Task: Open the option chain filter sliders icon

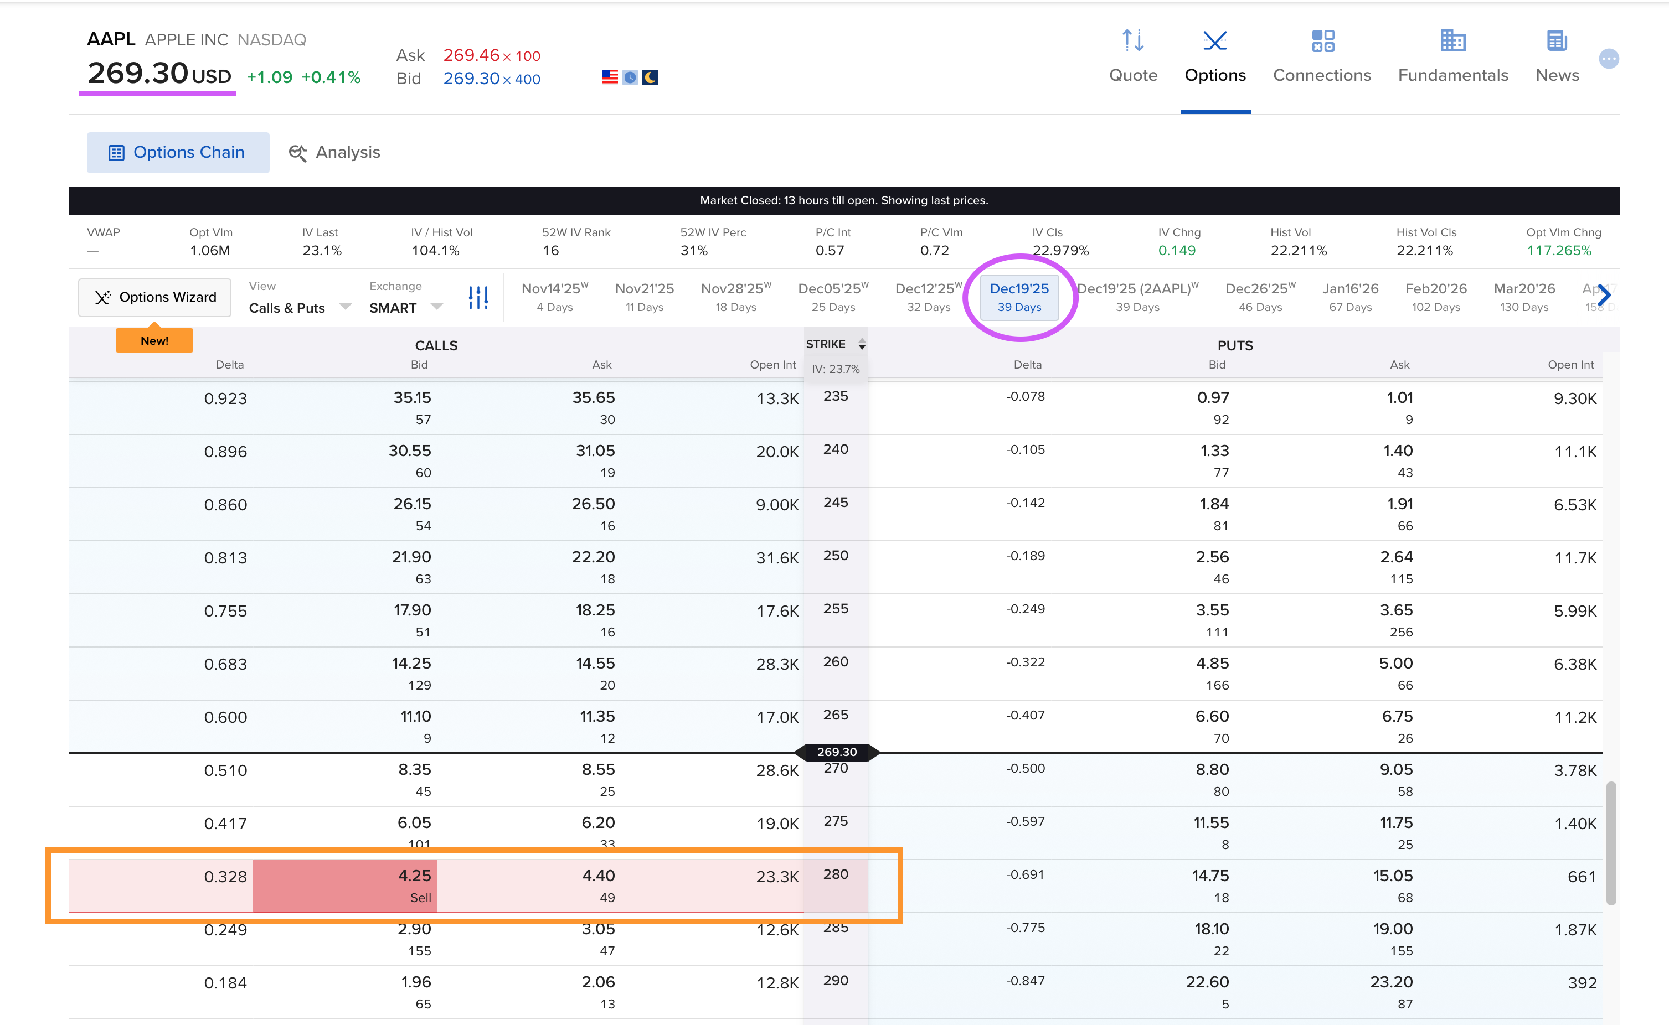Action: 478,297
